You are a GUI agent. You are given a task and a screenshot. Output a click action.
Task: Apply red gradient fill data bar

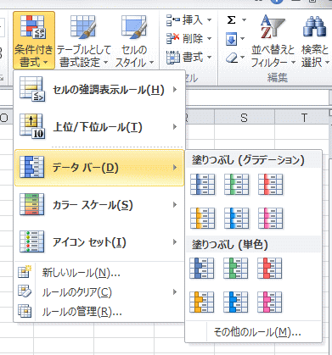pos(271,185)
